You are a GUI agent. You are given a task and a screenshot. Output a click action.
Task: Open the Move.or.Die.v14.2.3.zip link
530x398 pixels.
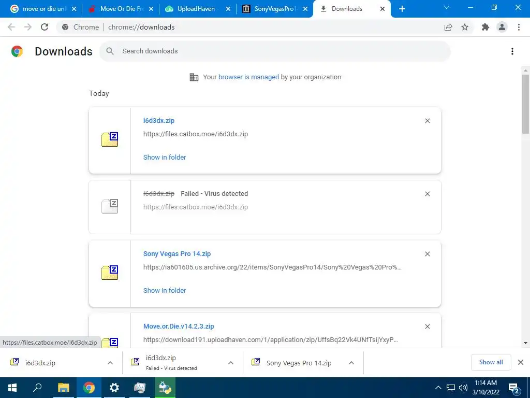tap(179, 326)
